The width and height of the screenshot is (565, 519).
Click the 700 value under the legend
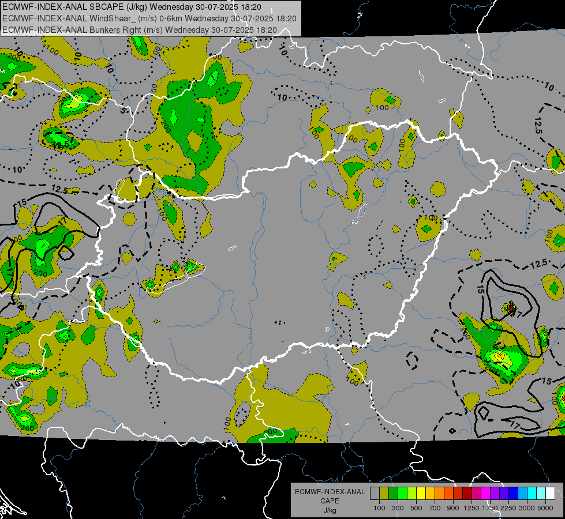click(435, 508)
